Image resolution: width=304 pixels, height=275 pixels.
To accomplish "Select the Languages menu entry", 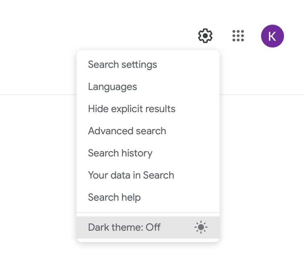I will (112, 87).
